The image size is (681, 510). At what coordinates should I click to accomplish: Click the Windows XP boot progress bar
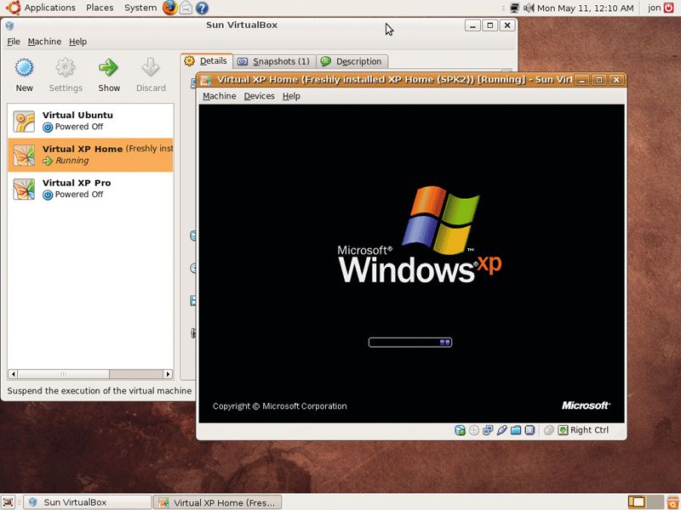[x=409, y=343]
